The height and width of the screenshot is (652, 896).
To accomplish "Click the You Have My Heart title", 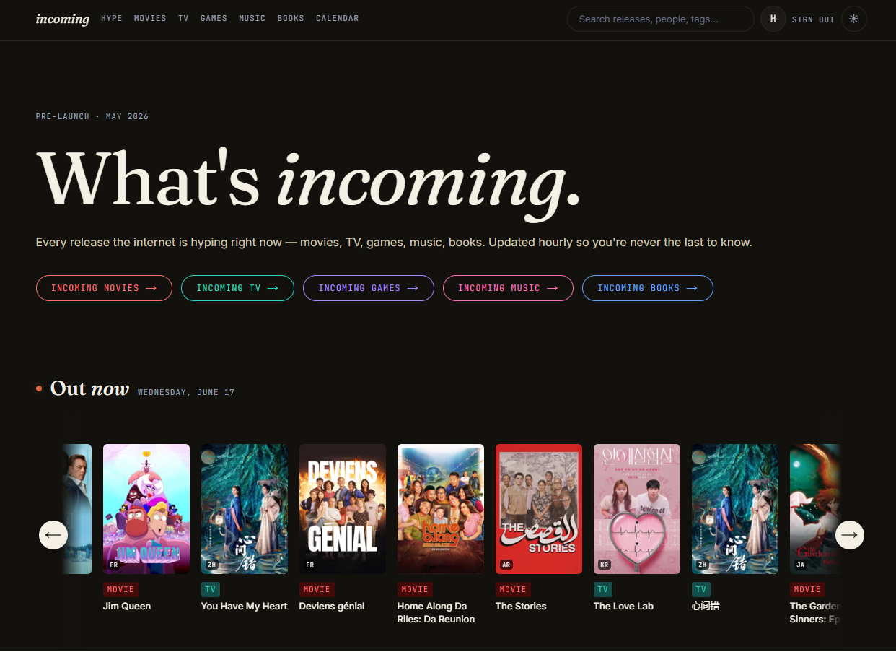I will tap(245, 607).
